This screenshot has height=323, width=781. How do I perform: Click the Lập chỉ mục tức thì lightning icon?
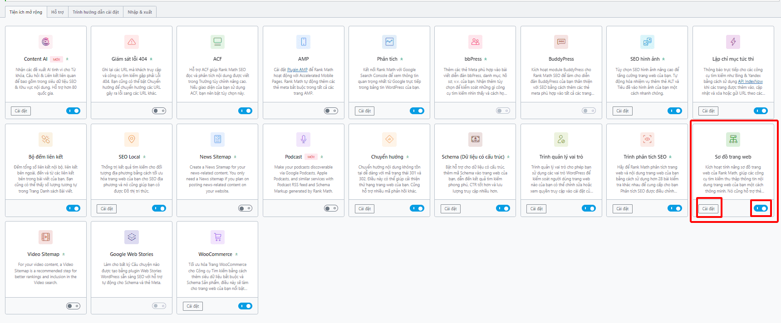(x=733, y=42)
